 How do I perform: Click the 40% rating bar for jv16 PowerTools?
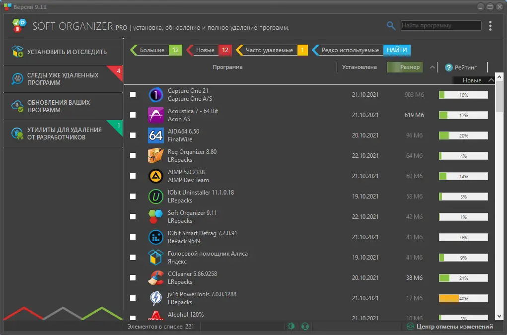[x=463, y=298]
